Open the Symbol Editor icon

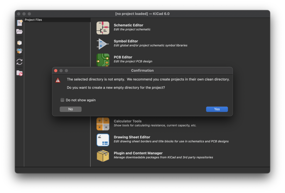[103, 44]
